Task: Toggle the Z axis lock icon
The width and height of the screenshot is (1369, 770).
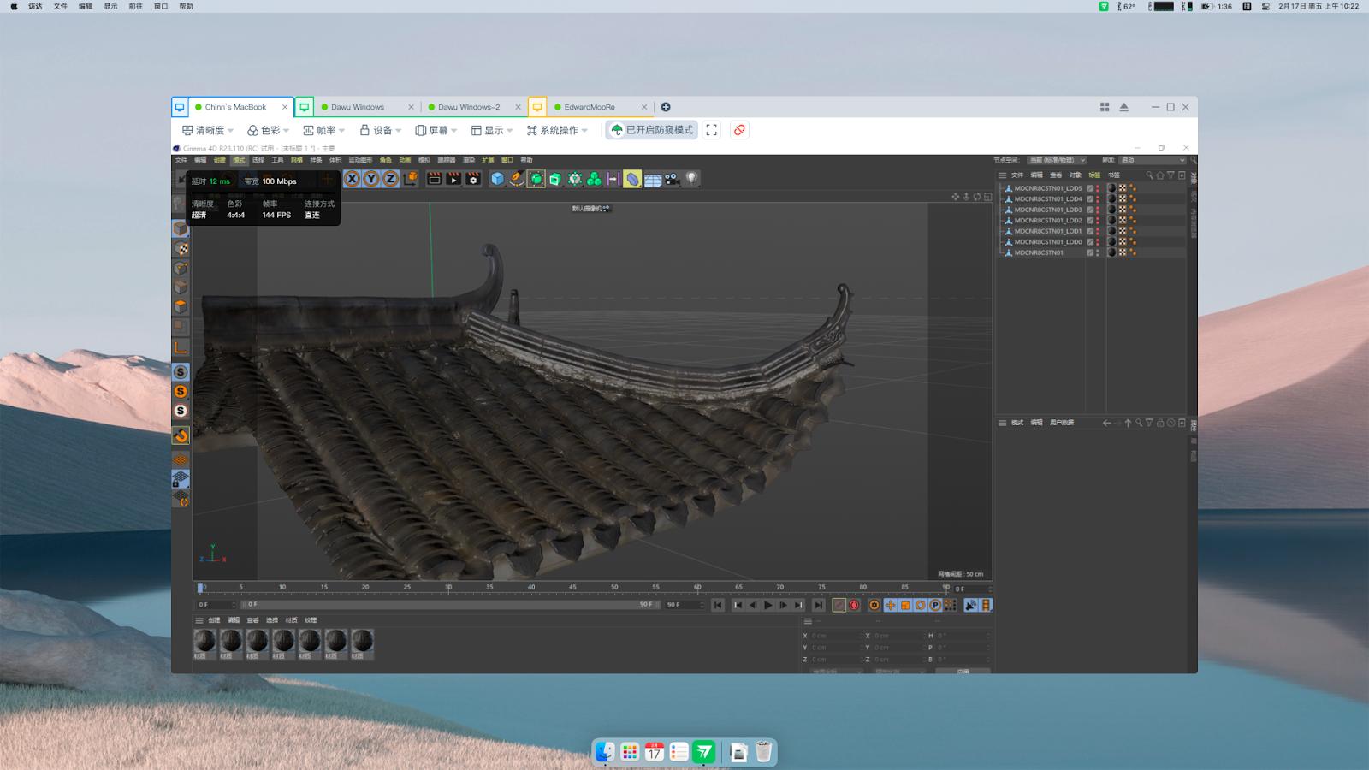Action: click(390, 179)
